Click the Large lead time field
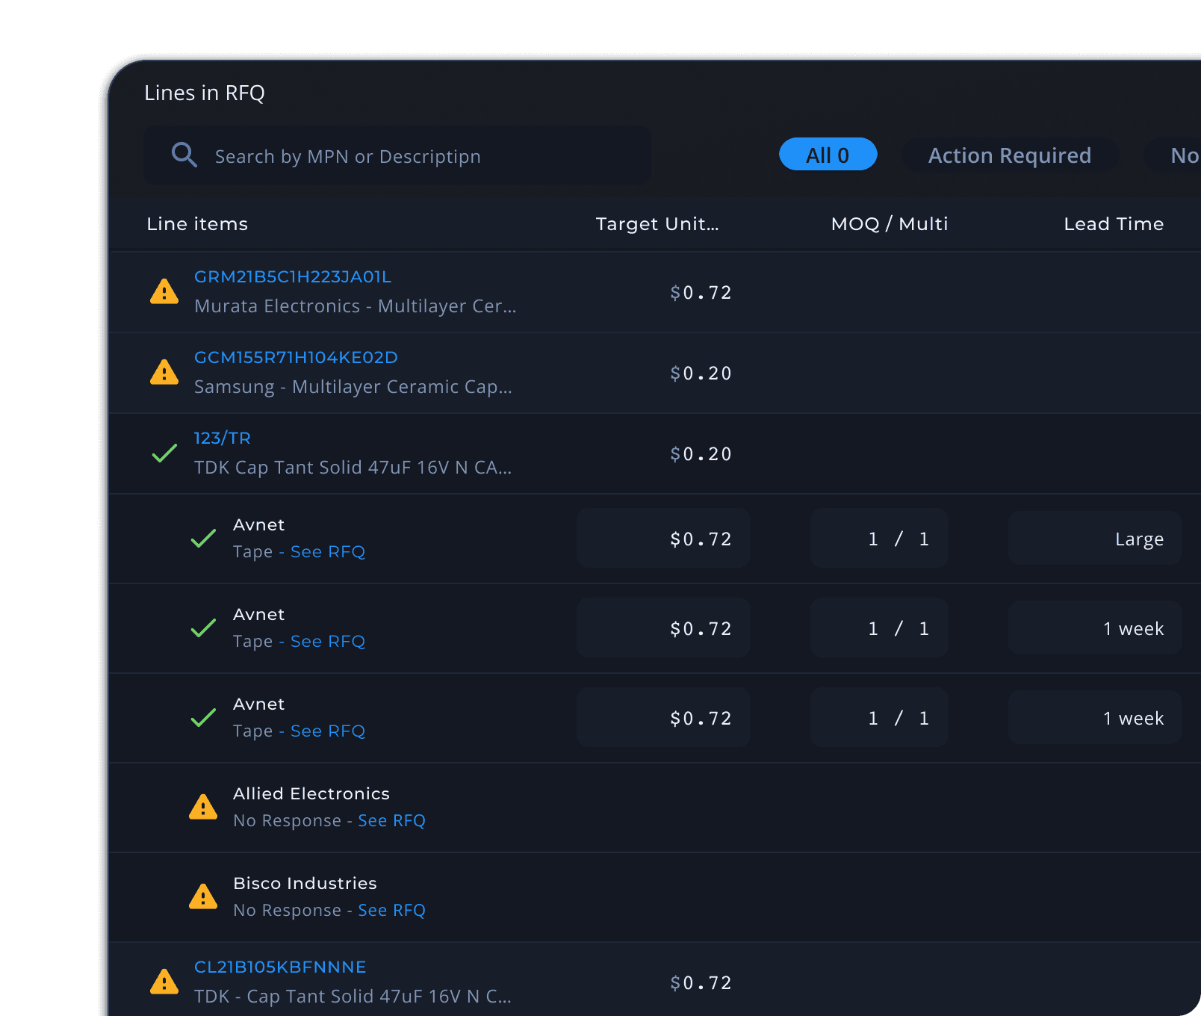This screenshot has height=1016, width=1201. [x=1095, y=538]
